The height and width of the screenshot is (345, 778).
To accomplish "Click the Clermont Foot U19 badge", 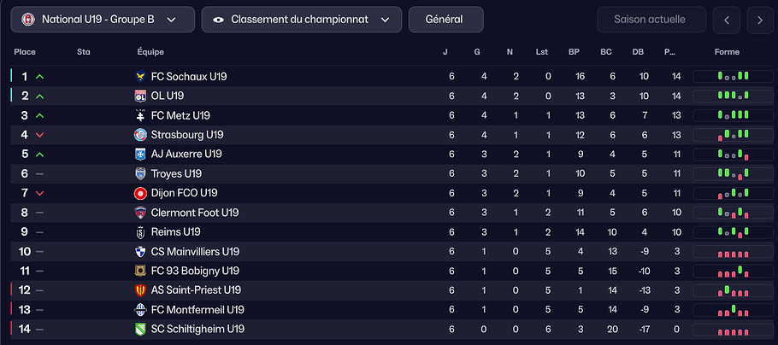I will click(141, 213).
